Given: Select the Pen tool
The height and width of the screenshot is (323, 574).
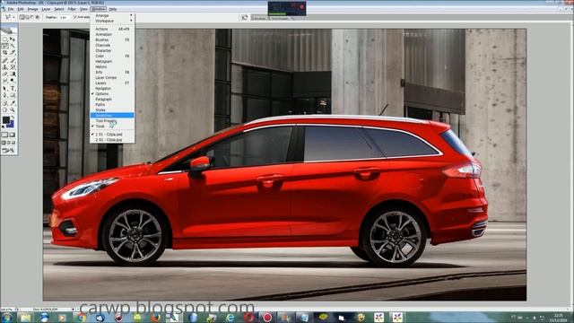Looking at the screenshot, I should click(4, 95).
